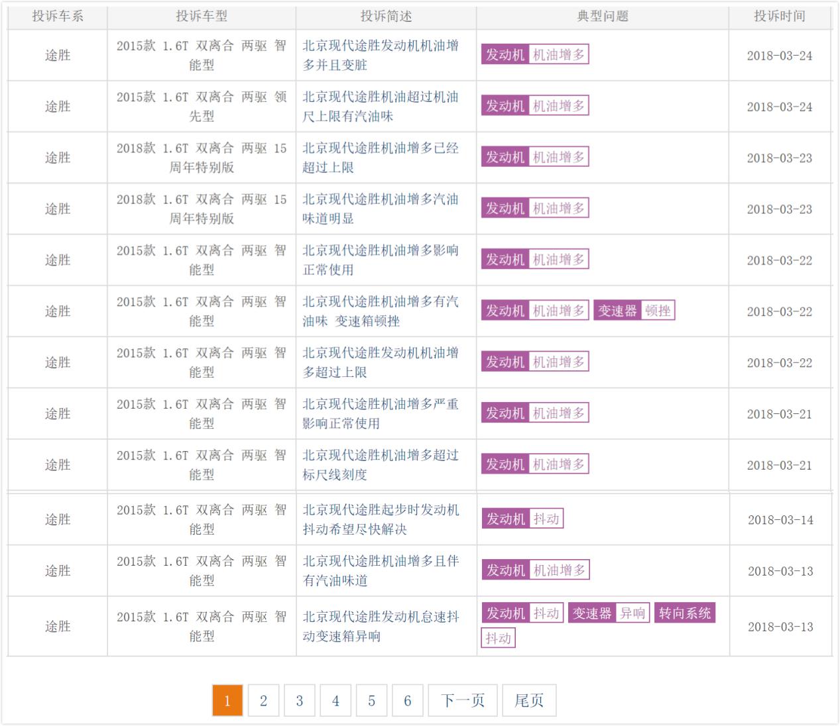Open complaint 北京现代途胜机油增多汽油味道明显
The width and height of the screenshot is (840, 726).
click(x=381, y=209)
